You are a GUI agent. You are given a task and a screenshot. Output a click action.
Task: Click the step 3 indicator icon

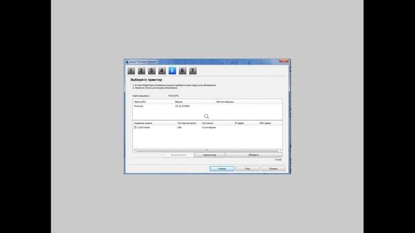pos(152,71)
